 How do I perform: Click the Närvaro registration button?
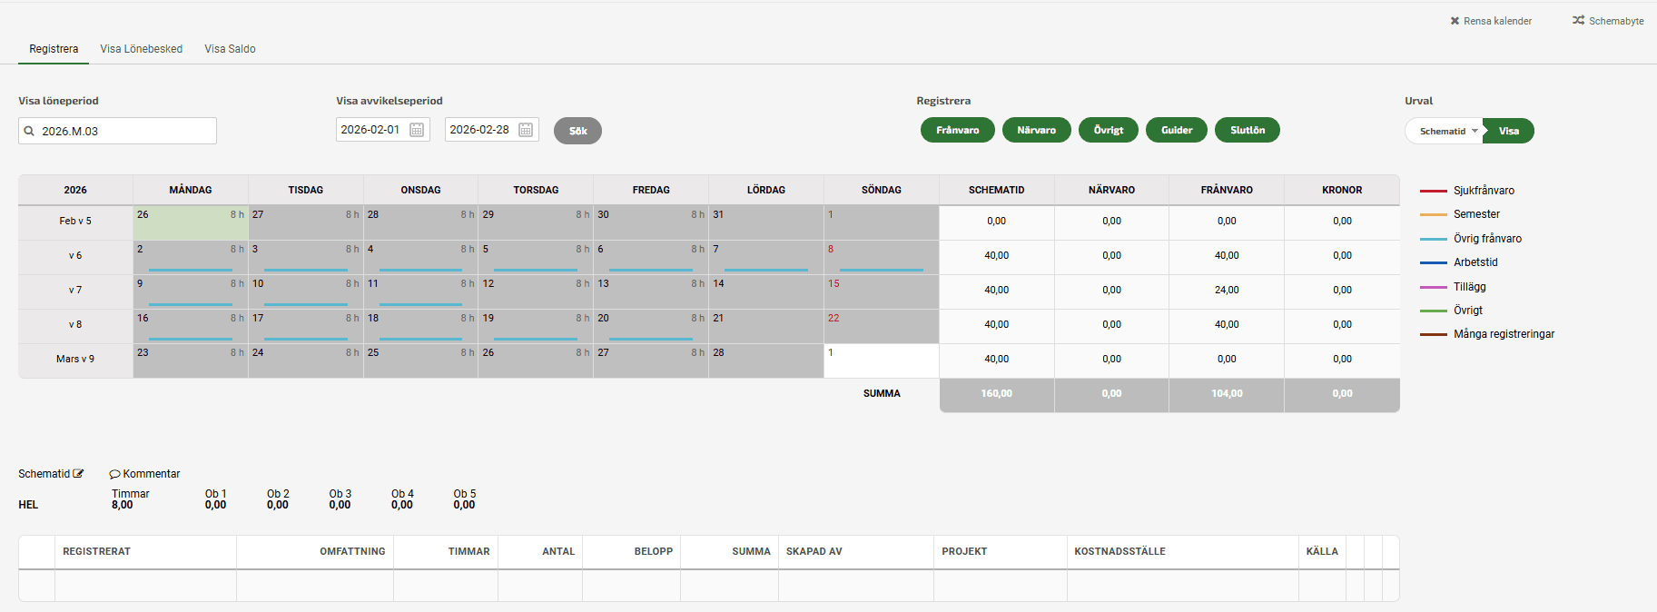[1036, 130]
